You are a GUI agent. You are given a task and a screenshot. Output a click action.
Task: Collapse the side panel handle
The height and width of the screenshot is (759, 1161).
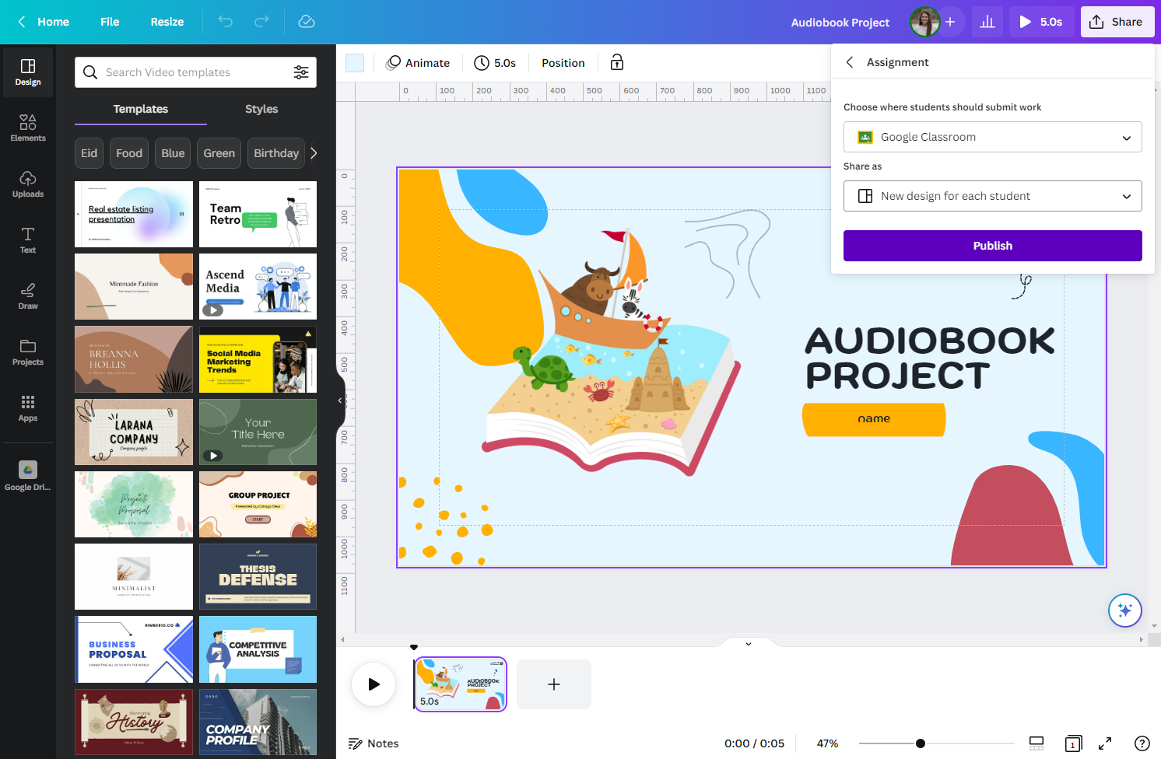click(x=340, y=400)
